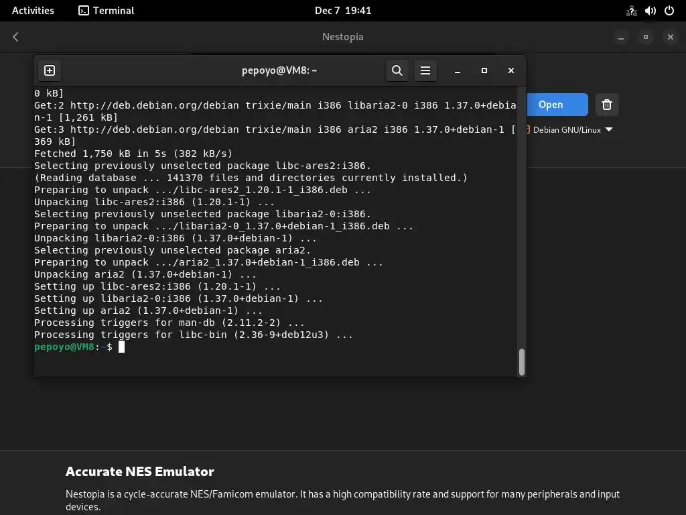Click the 'Unpacking aria2' output line
Screen dimensions: 686x515
145,274
